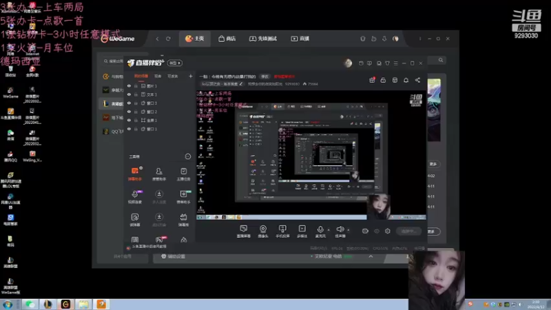Open the 弹幕秀 tool icon
The height and width of the screenshot is (310, 551).
183,220
